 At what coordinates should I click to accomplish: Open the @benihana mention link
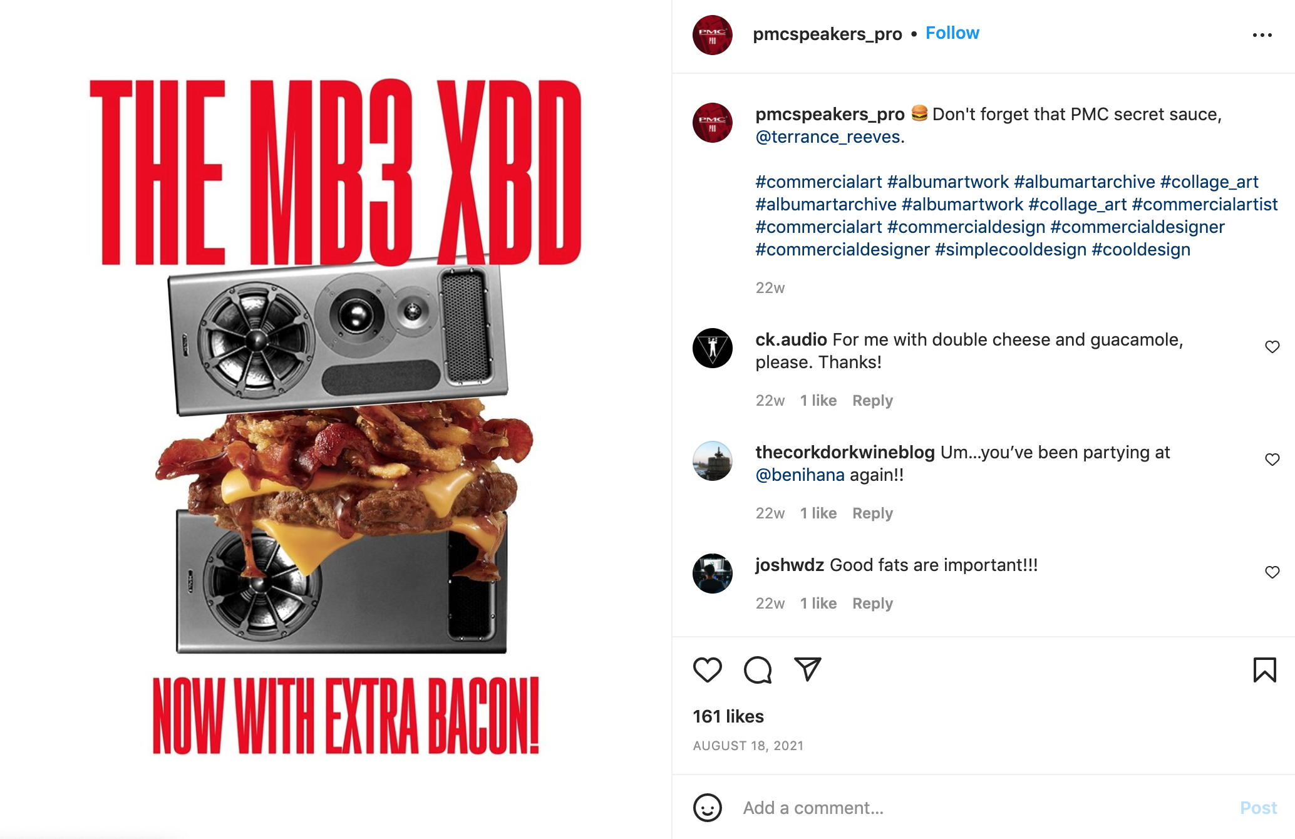point(800,475)
